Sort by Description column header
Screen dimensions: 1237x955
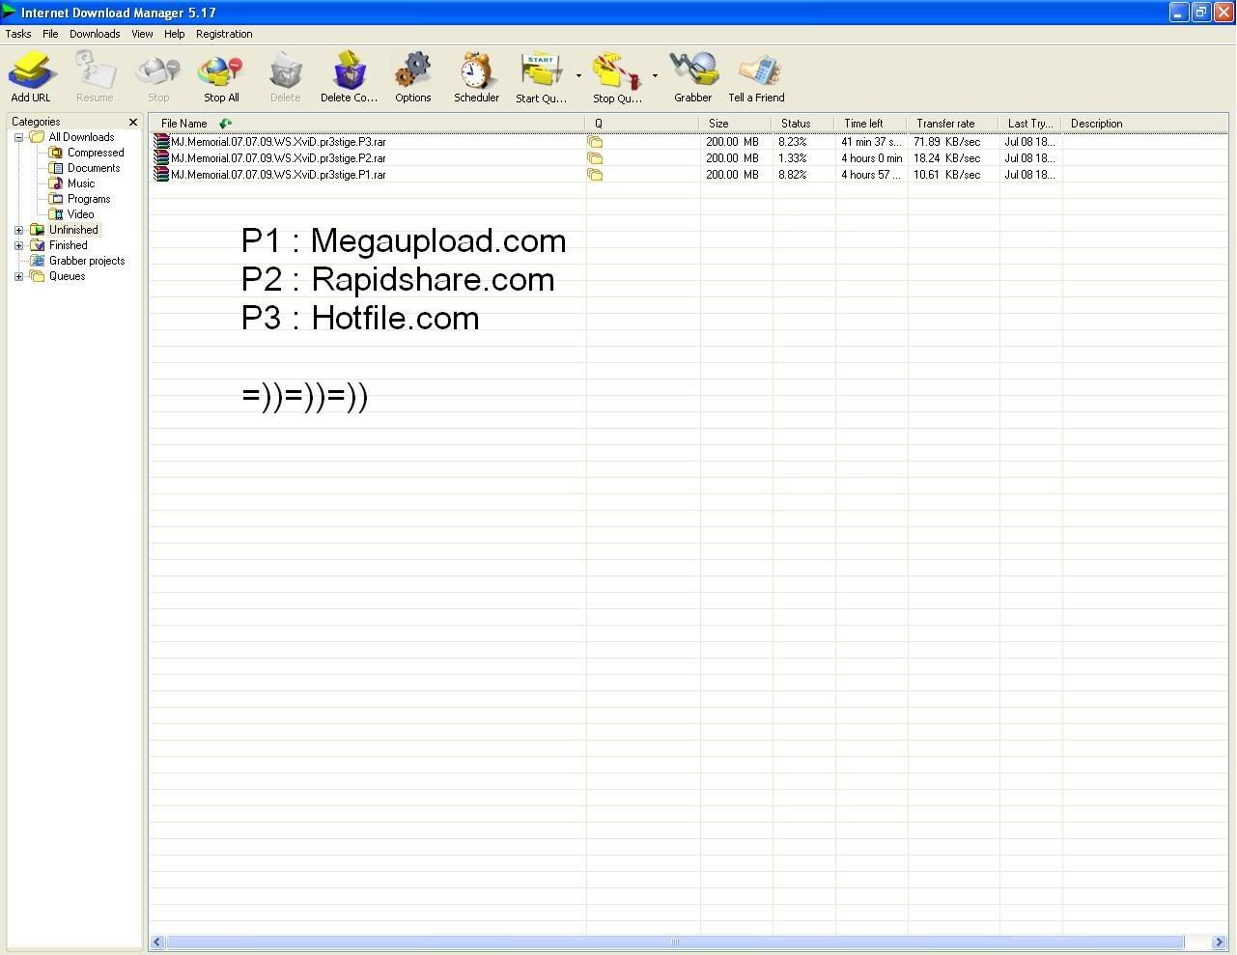pos(1144,124)
